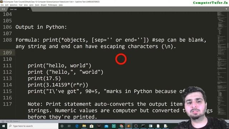Click the 'Output in Python:' line
This screenshot has height=129, width=229.
(41, 27)
